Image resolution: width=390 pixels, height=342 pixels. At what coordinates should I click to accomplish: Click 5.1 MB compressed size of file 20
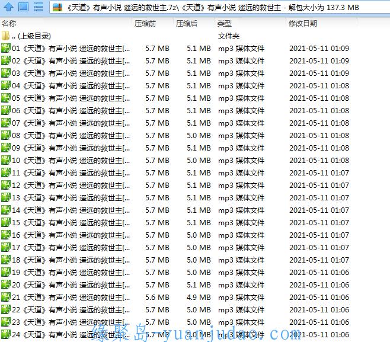(x=199, y=285)
